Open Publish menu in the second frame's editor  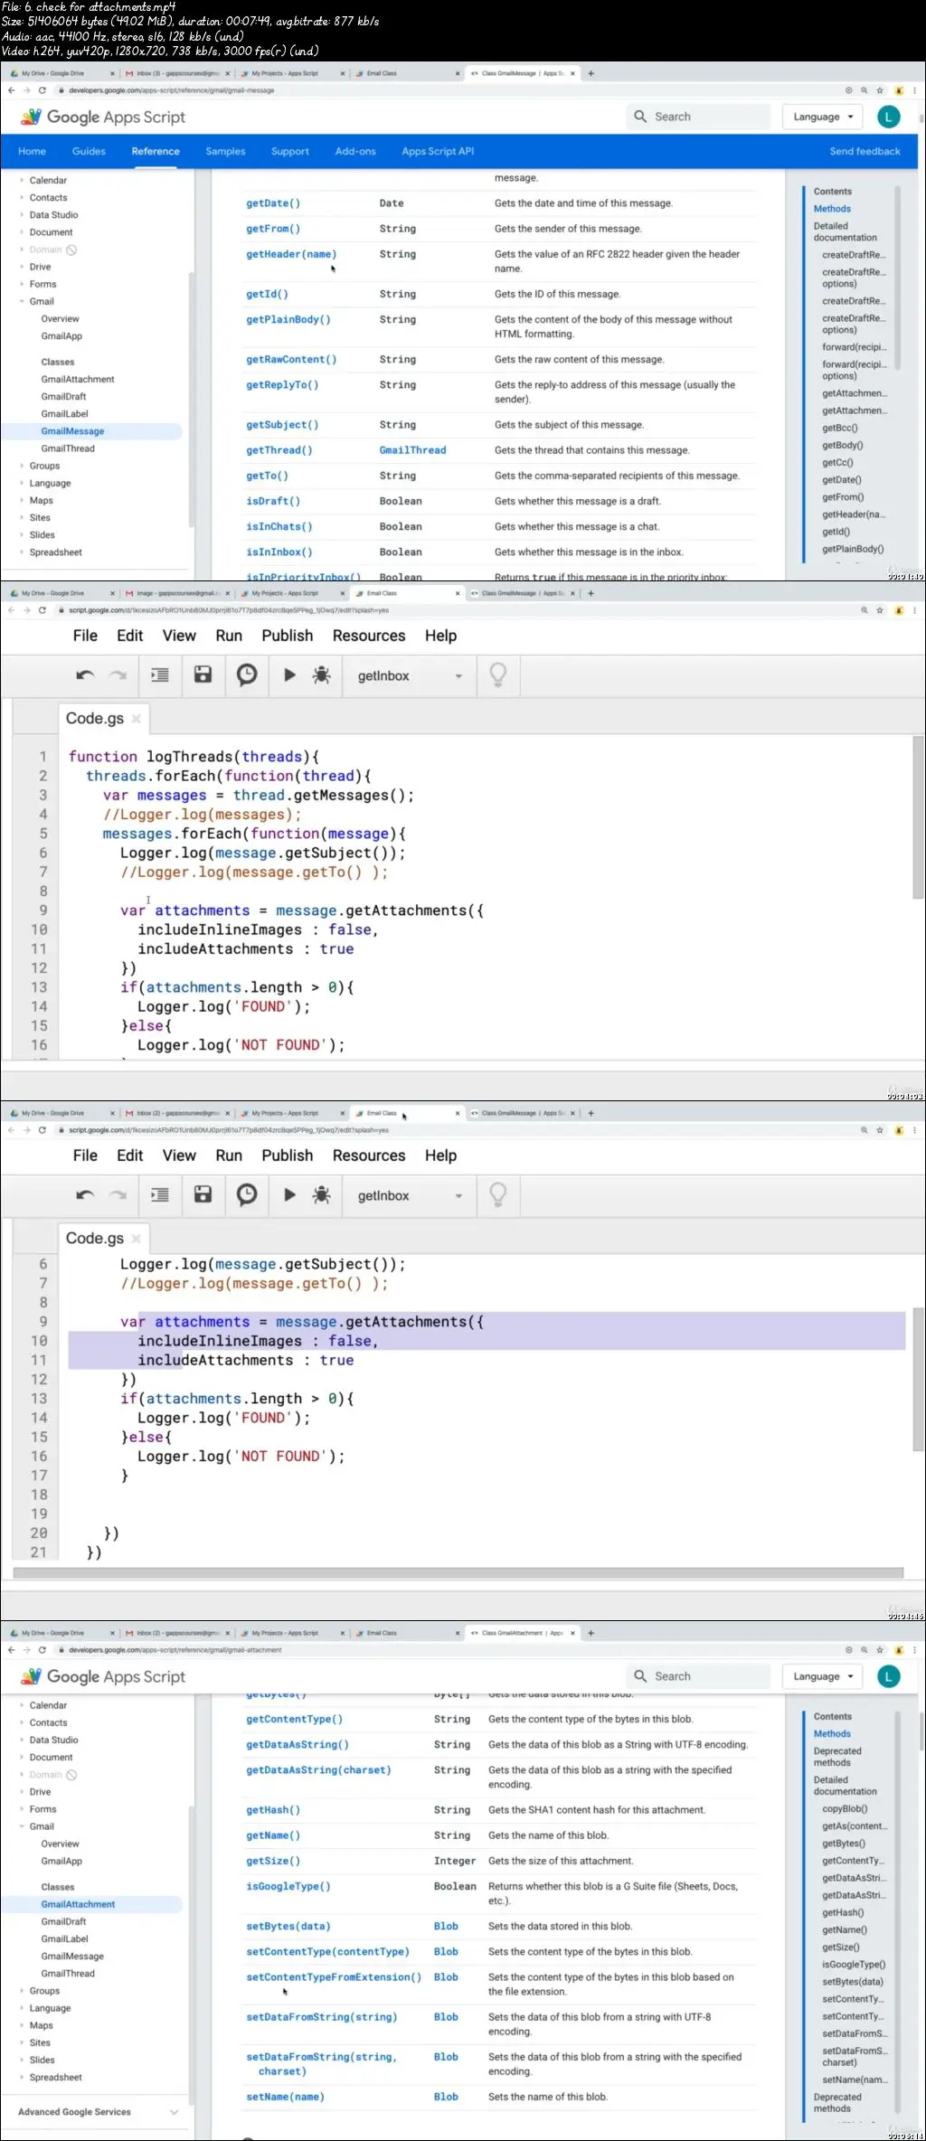point(288,636)
